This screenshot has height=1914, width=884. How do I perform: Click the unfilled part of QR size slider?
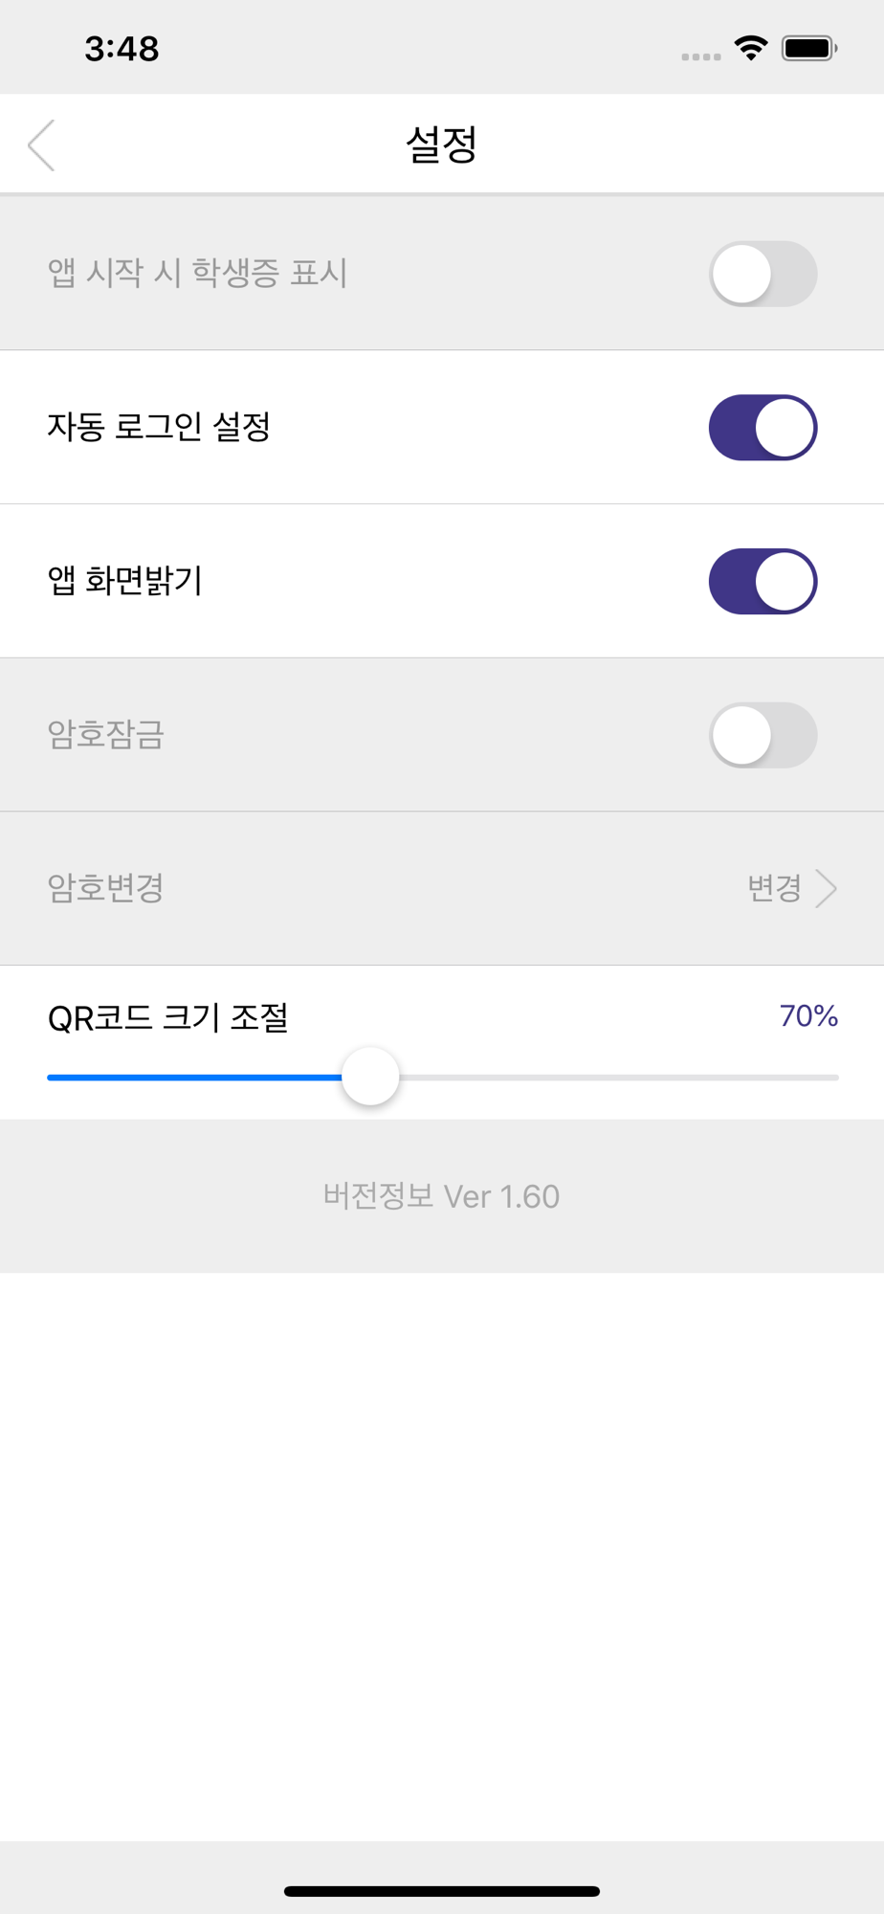[619, 1078]
